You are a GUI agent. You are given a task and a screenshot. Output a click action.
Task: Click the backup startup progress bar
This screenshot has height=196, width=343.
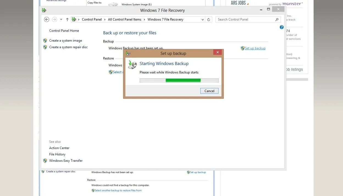point(179,80)
